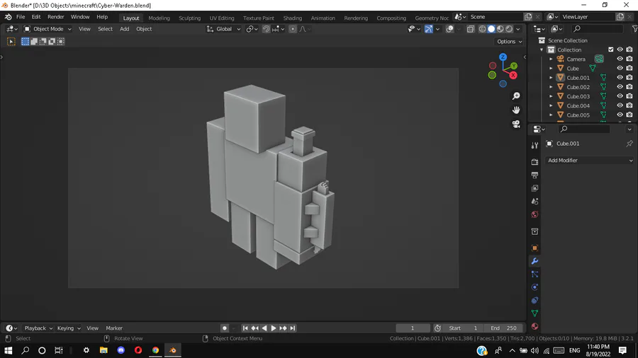Toggle show gizmos button
The height and width of the screenshot is (358, 638).
[x=428, y=29]
